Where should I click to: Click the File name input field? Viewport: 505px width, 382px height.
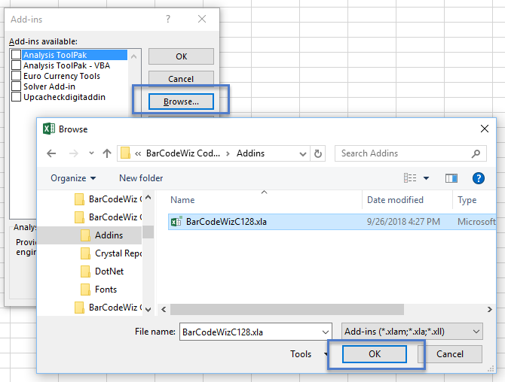pos(256,332)
